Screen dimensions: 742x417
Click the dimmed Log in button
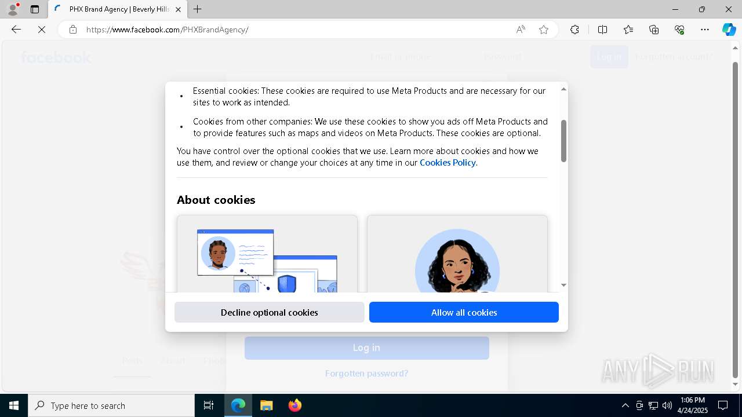click(367, 348)
